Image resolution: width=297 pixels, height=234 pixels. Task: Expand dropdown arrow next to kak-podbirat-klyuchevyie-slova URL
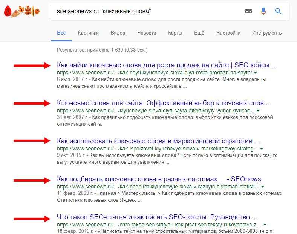[263, 187]
